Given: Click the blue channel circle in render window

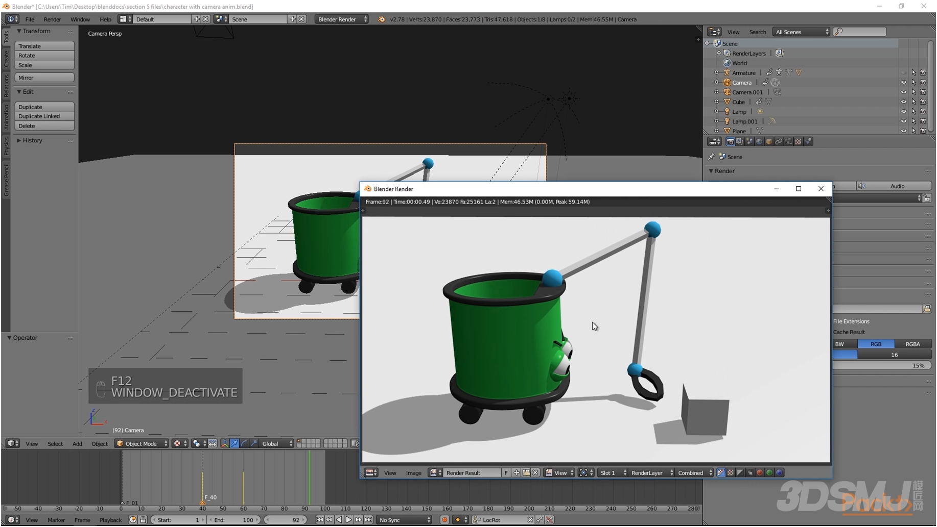Looking at the screenshot, I should coord(779,473).
